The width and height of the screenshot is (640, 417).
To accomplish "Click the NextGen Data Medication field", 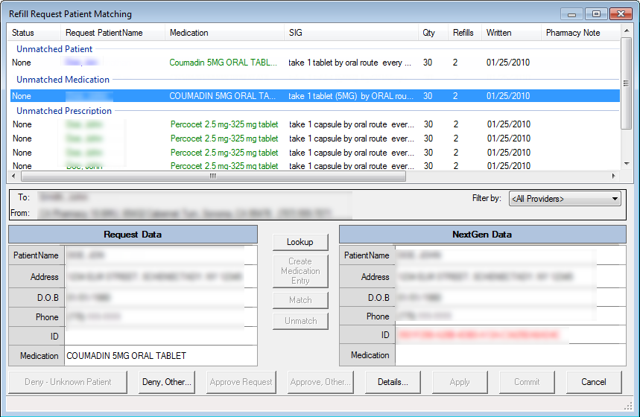I will (x=510, y=355).
